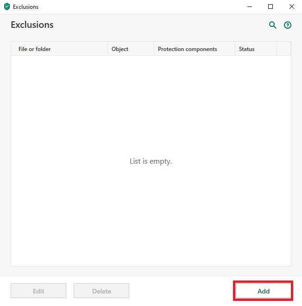Sort by Object column header
This screenshot has height=306, width=302.
click(131, 49)
